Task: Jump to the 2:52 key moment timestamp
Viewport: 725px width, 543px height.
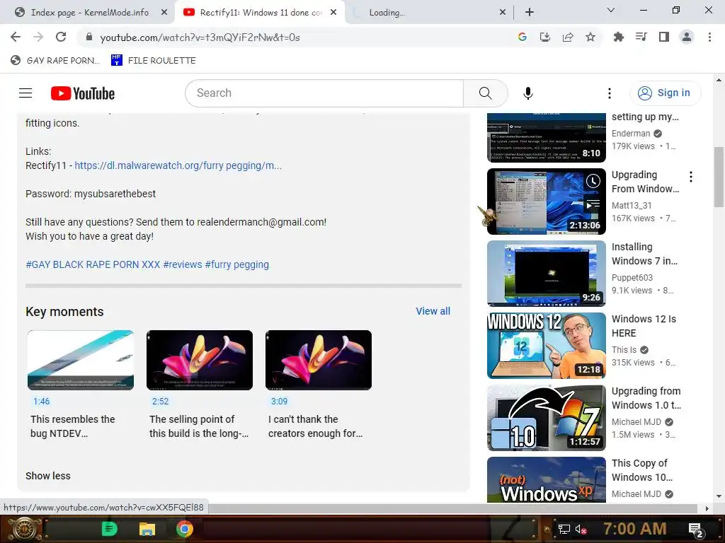Action: (x=161, y=402)
